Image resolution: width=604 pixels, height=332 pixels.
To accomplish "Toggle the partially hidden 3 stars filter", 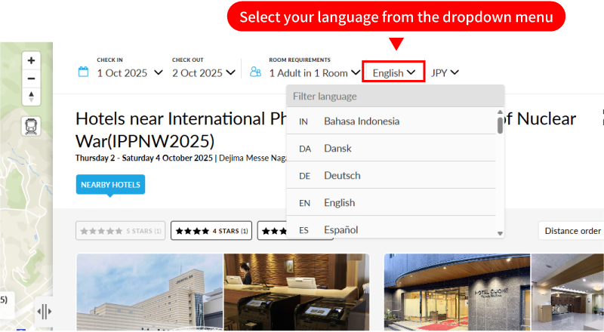I will tap(272, 231).
